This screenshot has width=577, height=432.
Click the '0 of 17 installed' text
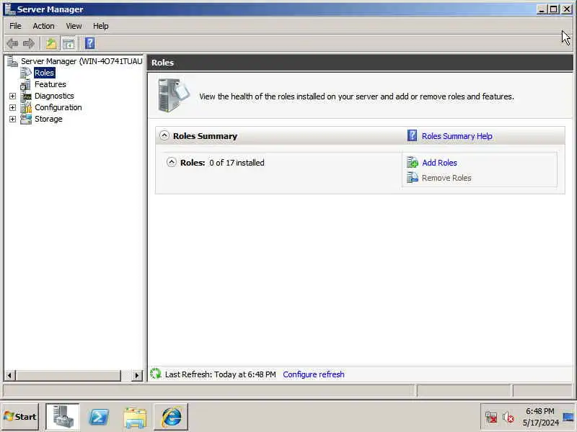click(x=237, y=163)
